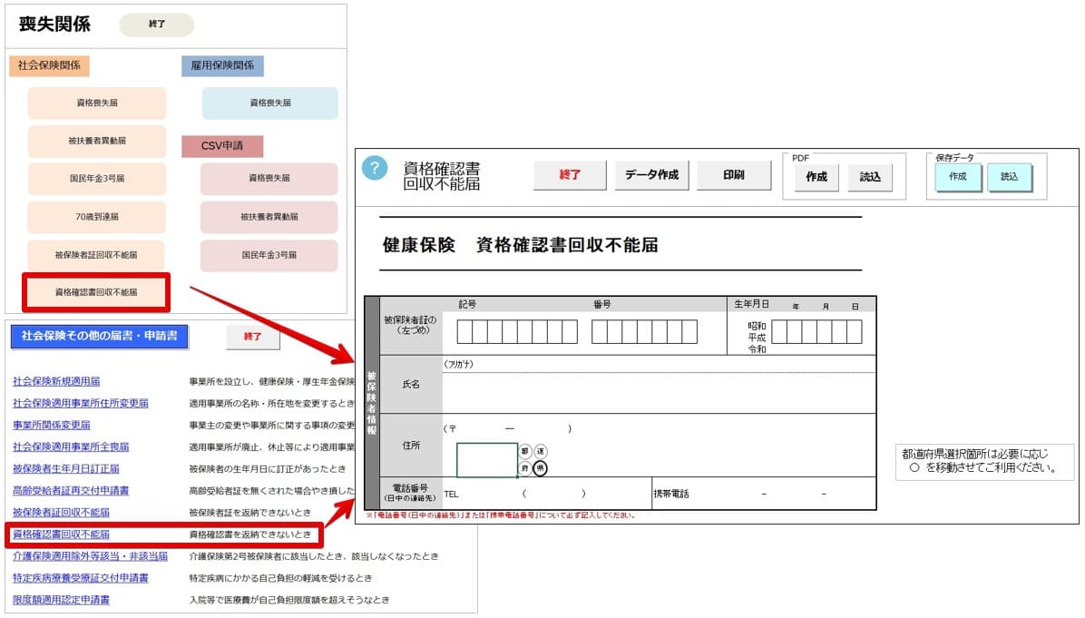Screen dimensions: 1085x618
Task: Open 社会保険関係 category label
Action: (49, 65)
